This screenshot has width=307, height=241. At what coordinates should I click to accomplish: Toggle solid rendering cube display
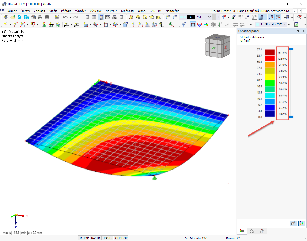coord(213,24)
